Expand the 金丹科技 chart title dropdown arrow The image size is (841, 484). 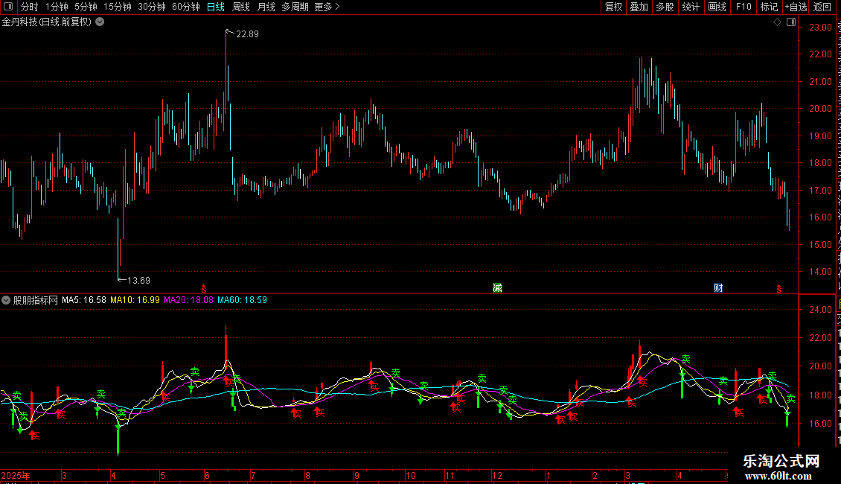point(100,22)
